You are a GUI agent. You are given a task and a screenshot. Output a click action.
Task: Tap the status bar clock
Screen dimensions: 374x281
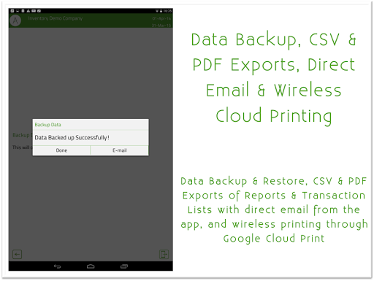click(167, 11)
